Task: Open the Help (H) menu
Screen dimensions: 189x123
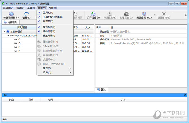Action: (x=53, y=8)
